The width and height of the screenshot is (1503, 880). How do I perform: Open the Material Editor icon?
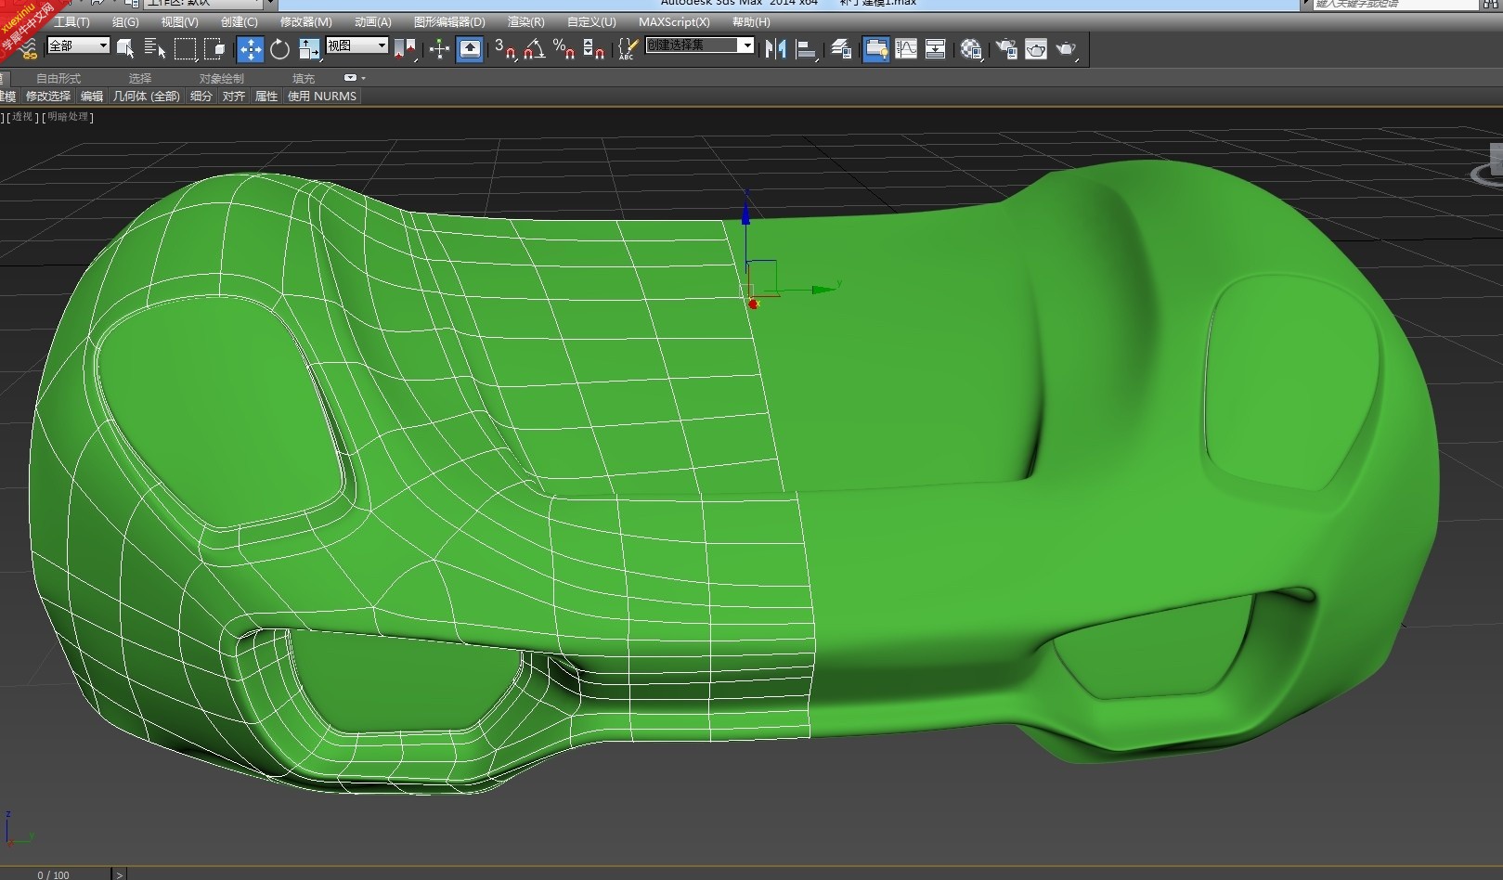click(971, 49)
